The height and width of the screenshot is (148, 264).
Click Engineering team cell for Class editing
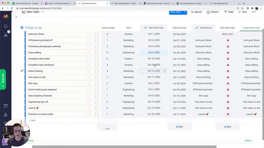[128, 53]
